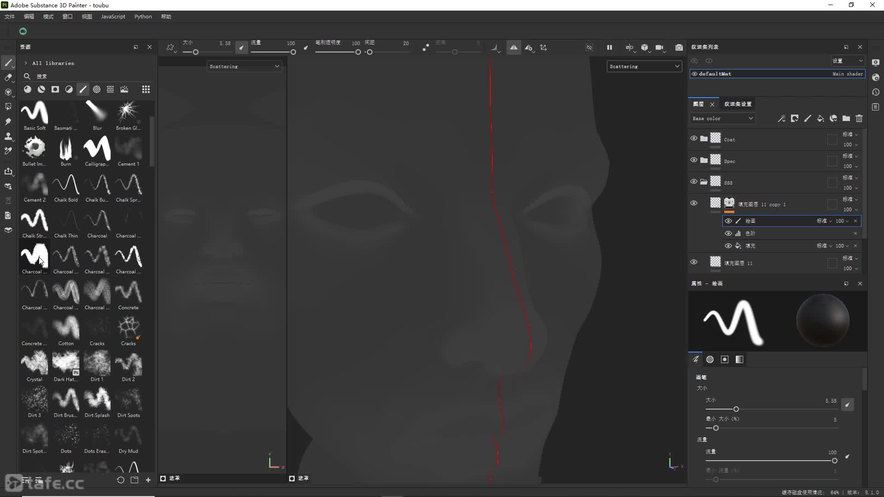Image resolution: width=884 pixels, height=497 pixels.
Task: Open the Base color channel dropdown
Action: pos(722,118)
